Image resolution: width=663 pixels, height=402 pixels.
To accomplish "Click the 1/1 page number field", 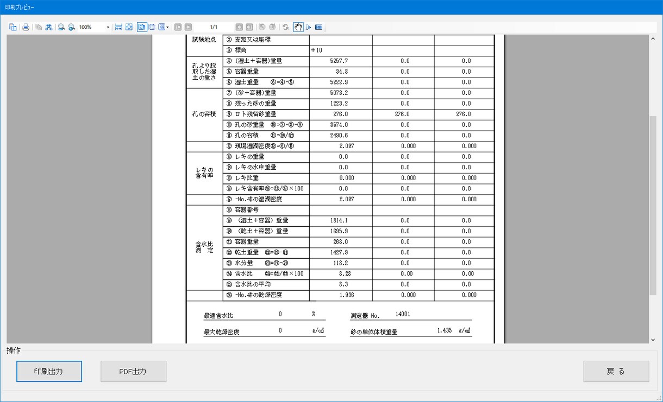I will point(214,27).
